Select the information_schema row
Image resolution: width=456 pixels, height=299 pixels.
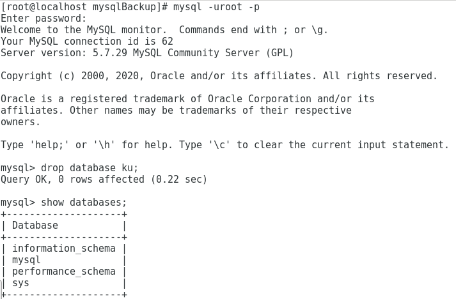64,249
